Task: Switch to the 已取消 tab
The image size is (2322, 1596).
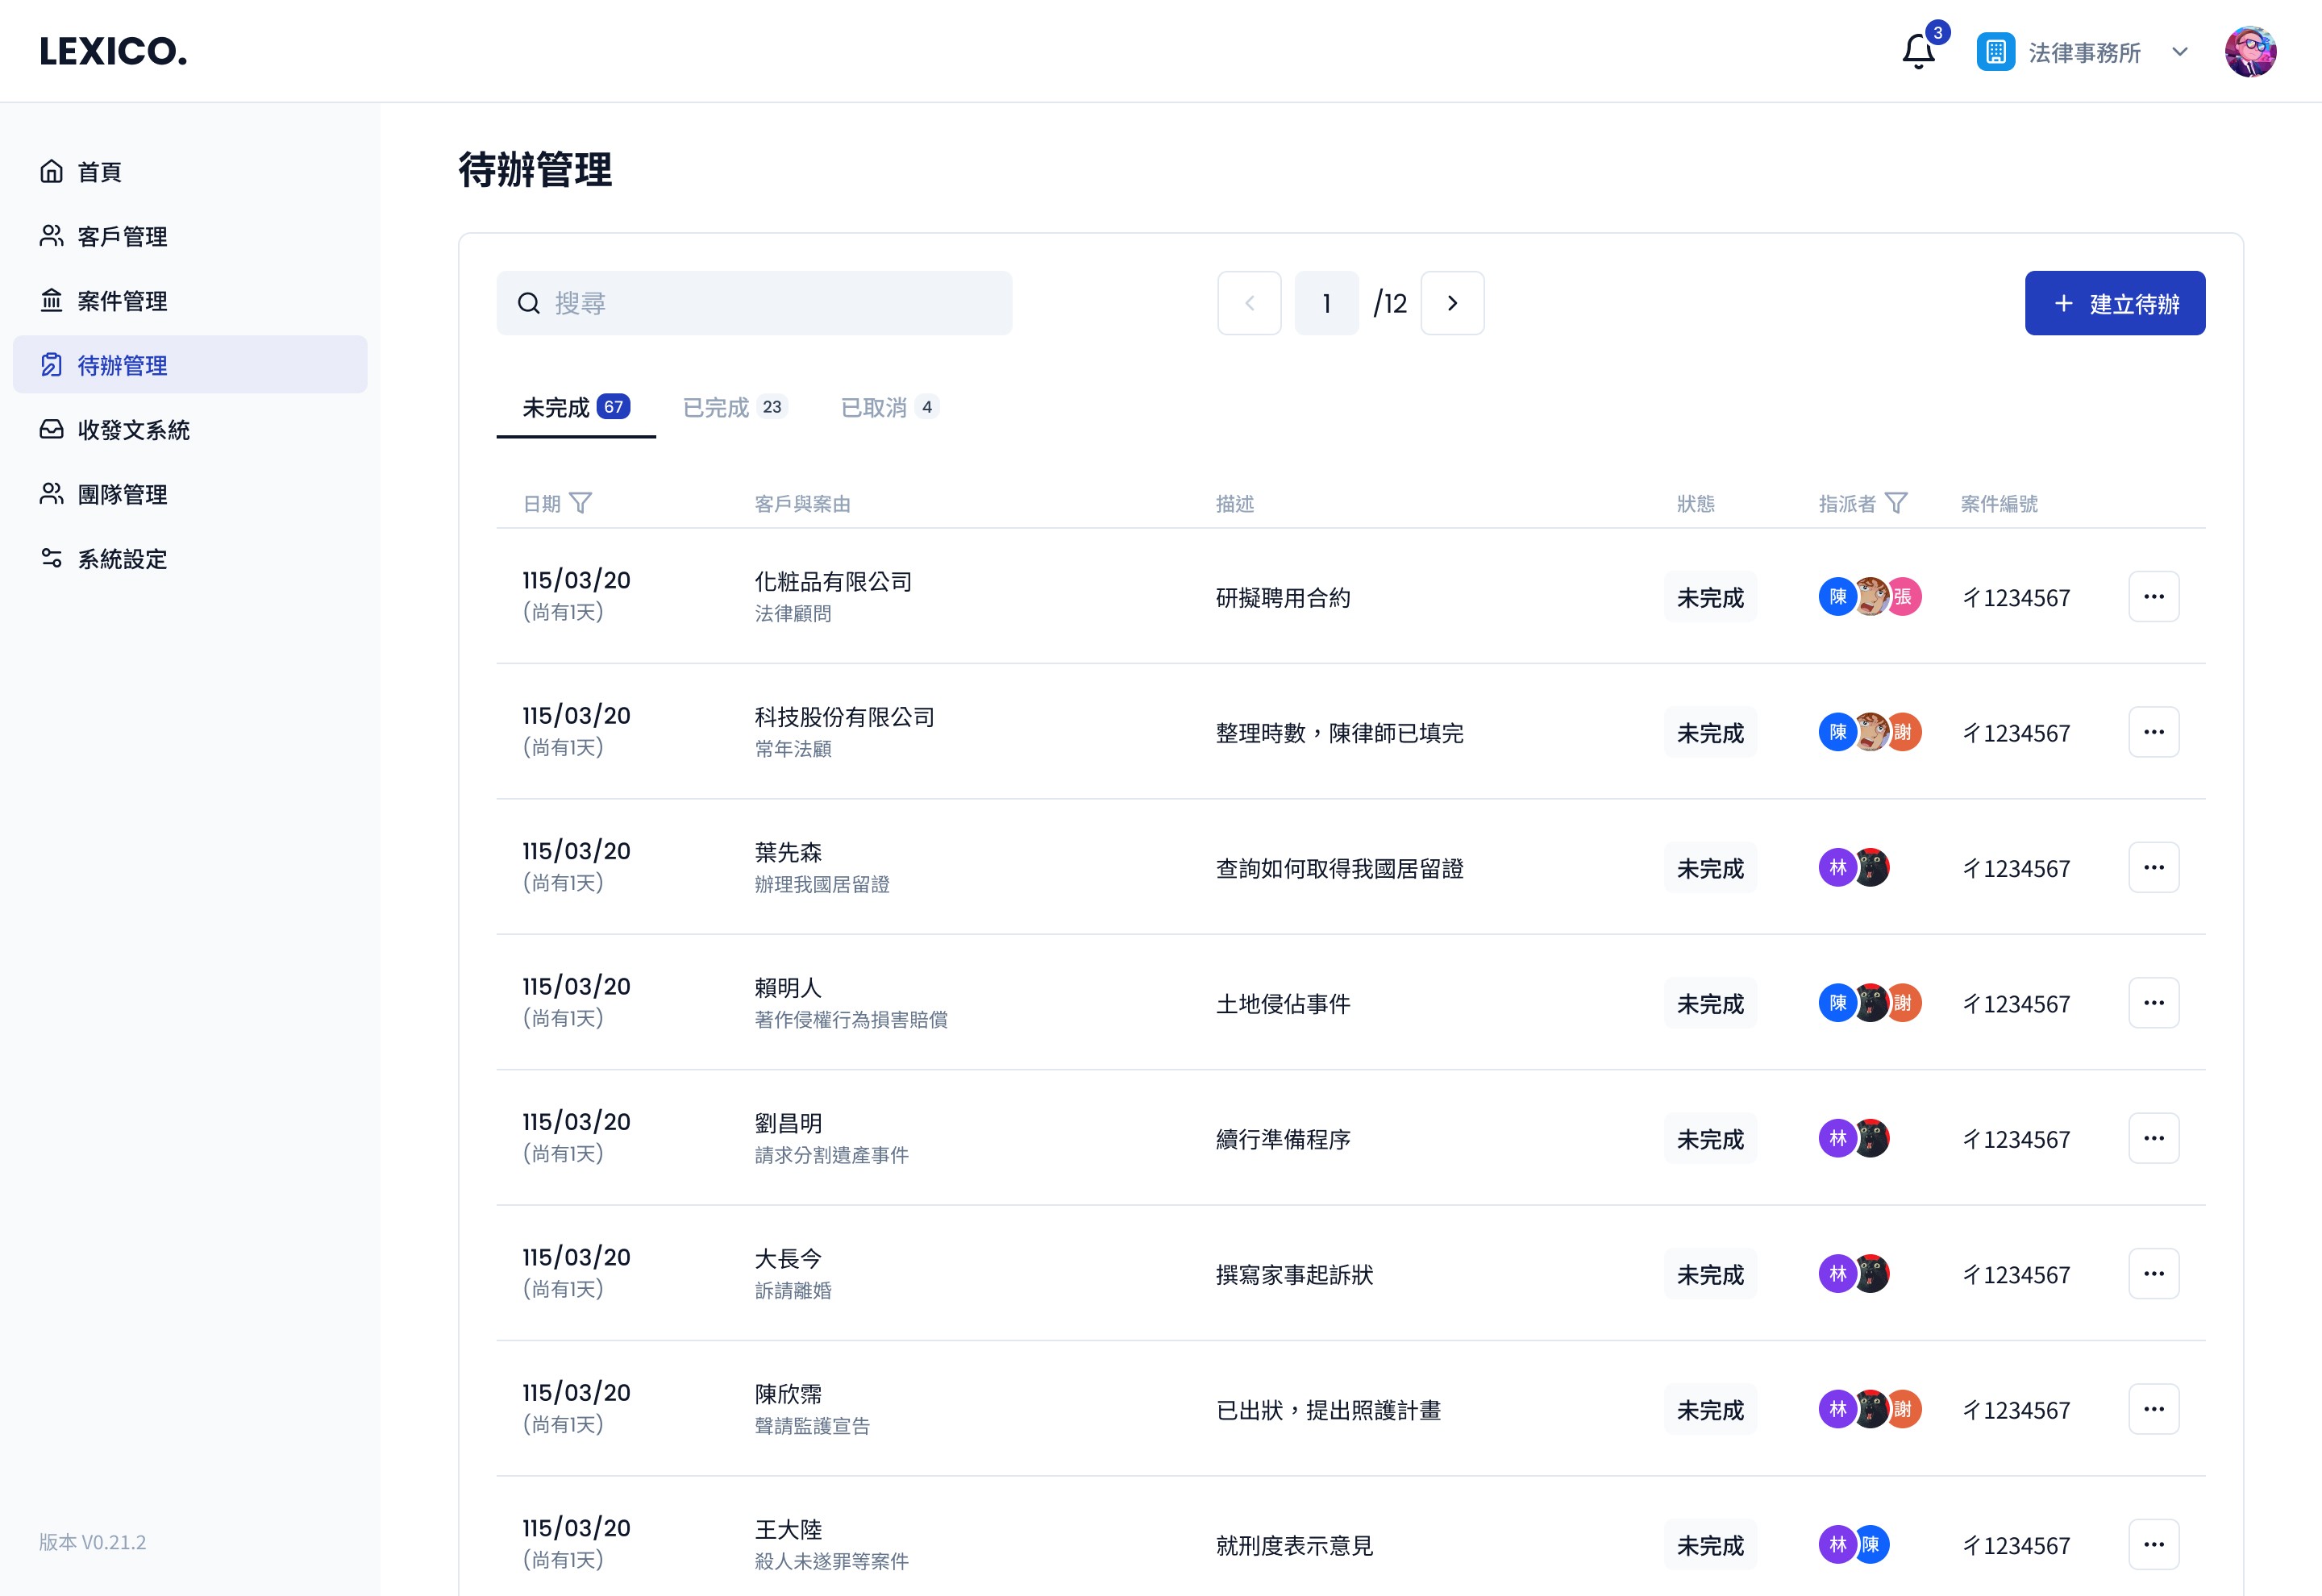Action: [x=889, y=407]
